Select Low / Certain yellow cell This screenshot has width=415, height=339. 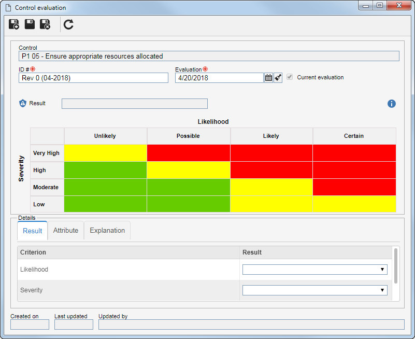tap(354, 204)
